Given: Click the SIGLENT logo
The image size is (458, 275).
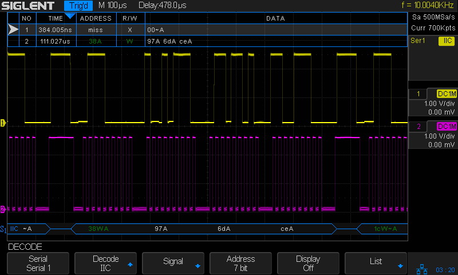Looking at the screenshot, I should [x=28, y=6].
